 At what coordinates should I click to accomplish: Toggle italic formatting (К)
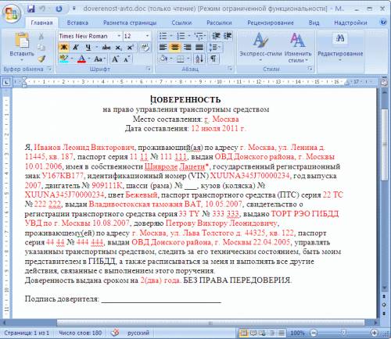pyautogui.click(x=76, y=48)
